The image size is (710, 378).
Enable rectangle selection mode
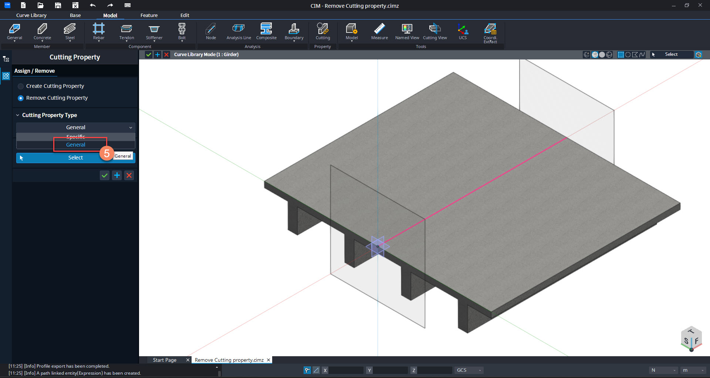621,55
